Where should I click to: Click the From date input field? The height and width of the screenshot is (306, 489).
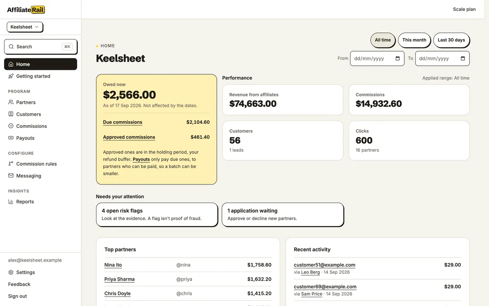coord(377,58)
